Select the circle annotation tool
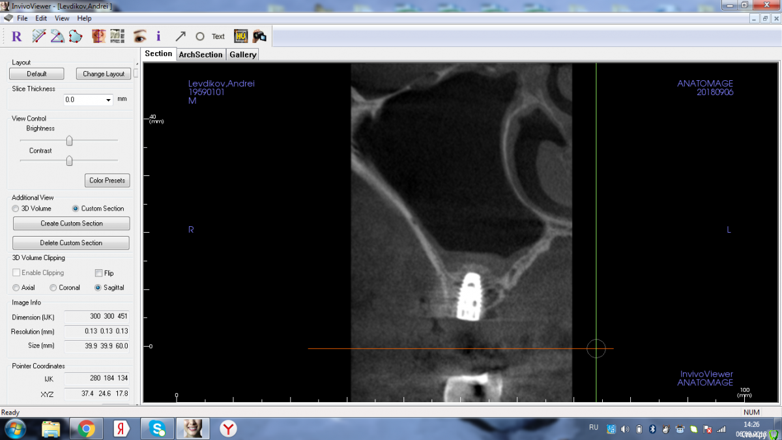 pyautogui.click(x=200, y=37)
